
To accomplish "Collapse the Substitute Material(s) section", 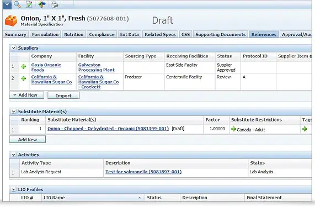I will 14,112.
